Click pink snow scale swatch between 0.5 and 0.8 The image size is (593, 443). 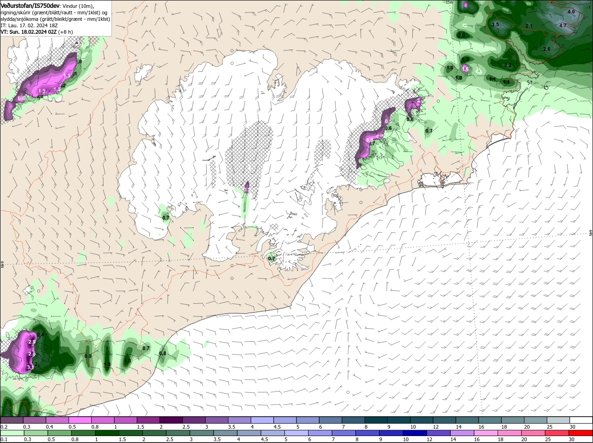pyautogui.click(x=80, y=420)
